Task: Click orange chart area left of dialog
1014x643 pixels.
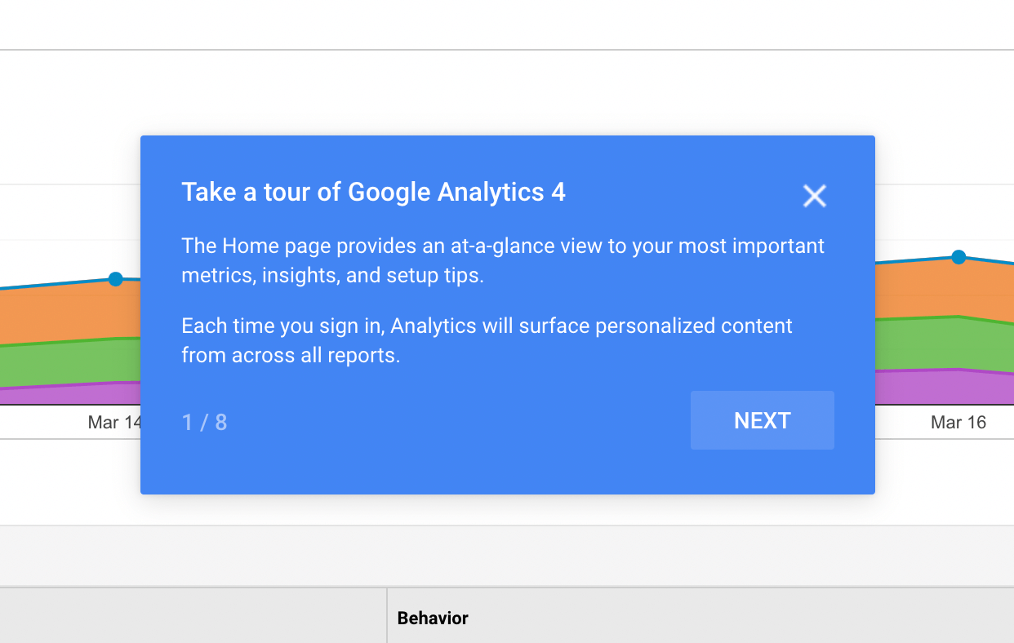Action: (65, 314)
